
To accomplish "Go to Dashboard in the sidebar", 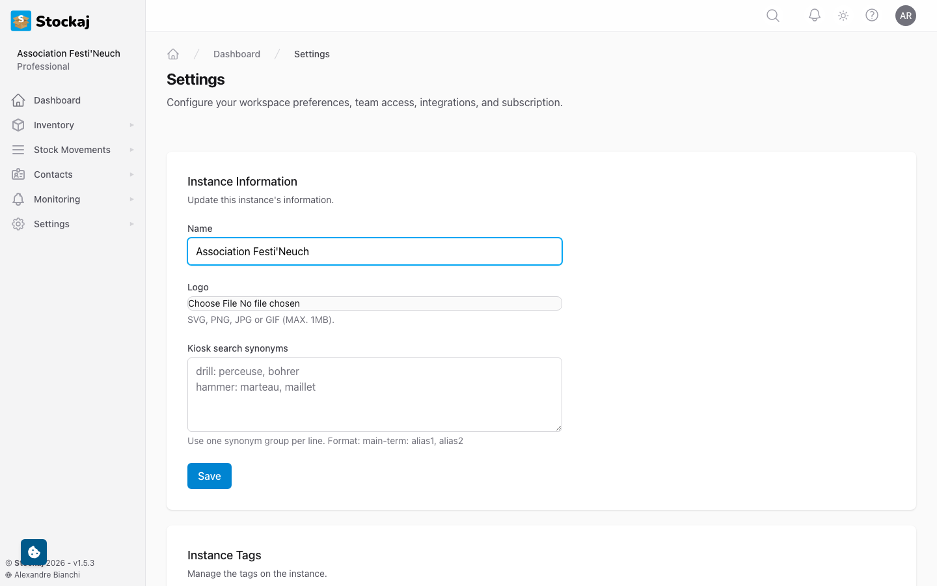I will click(x=73, y=100).
